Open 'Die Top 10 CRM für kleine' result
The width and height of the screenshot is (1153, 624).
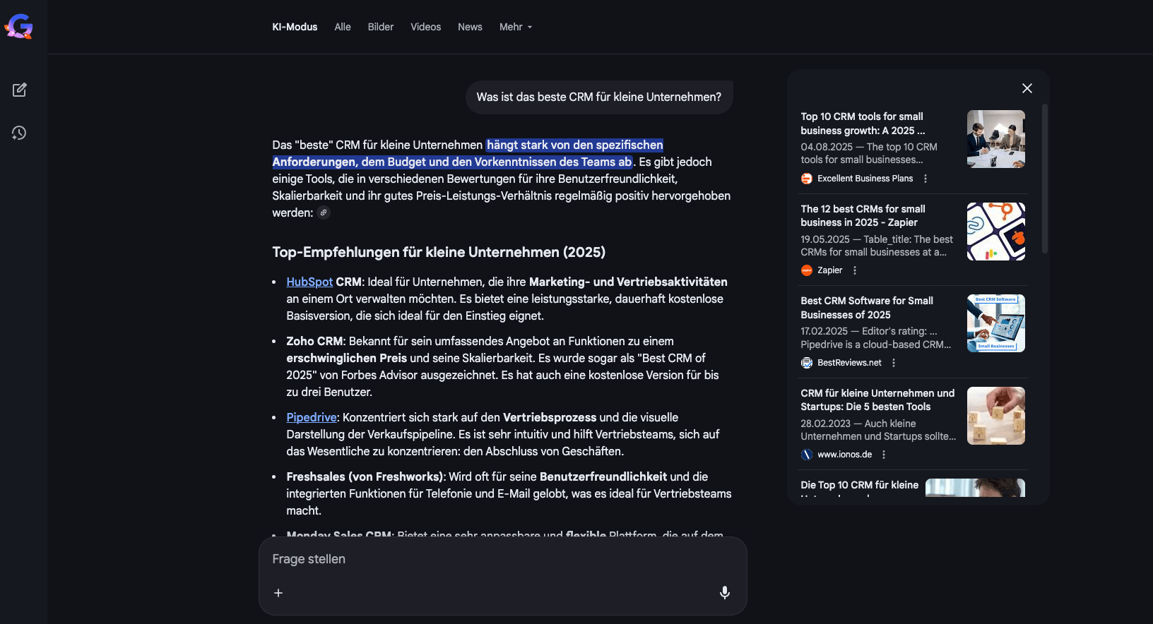point(859,486)
